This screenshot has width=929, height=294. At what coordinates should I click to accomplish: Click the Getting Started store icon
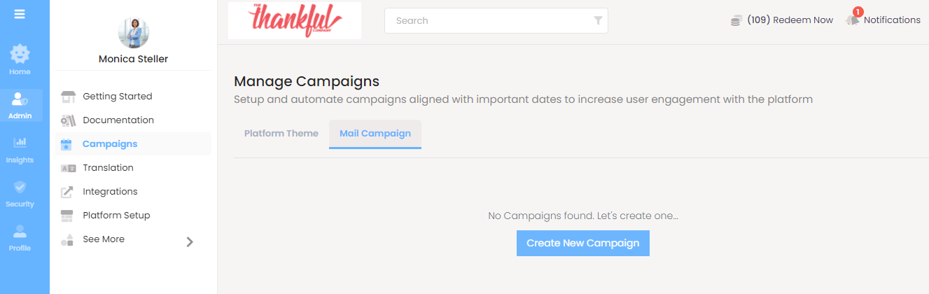point(67,97)
